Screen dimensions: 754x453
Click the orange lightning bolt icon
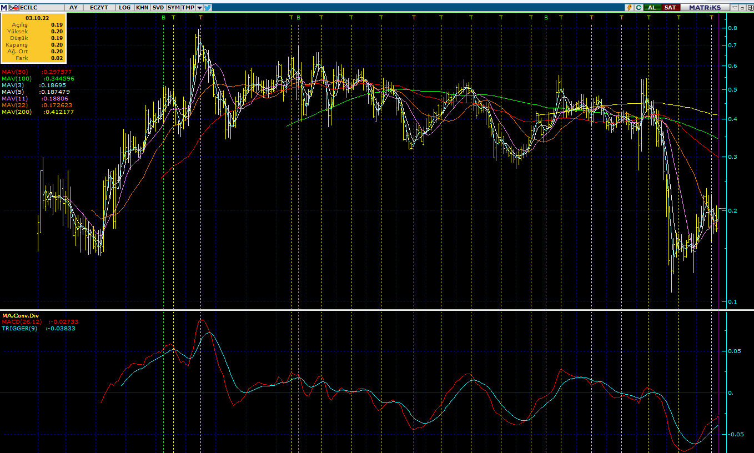[630, 8]
